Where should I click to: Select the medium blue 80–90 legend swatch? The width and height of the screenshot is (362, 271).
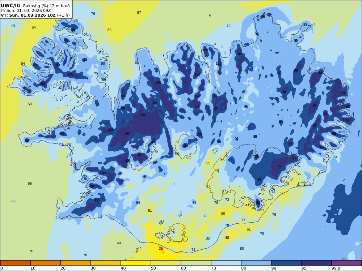coord(256,263)
